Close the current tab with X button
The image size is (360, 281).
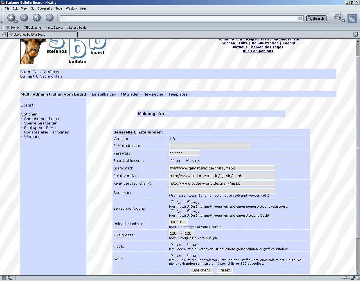point(355,34)
